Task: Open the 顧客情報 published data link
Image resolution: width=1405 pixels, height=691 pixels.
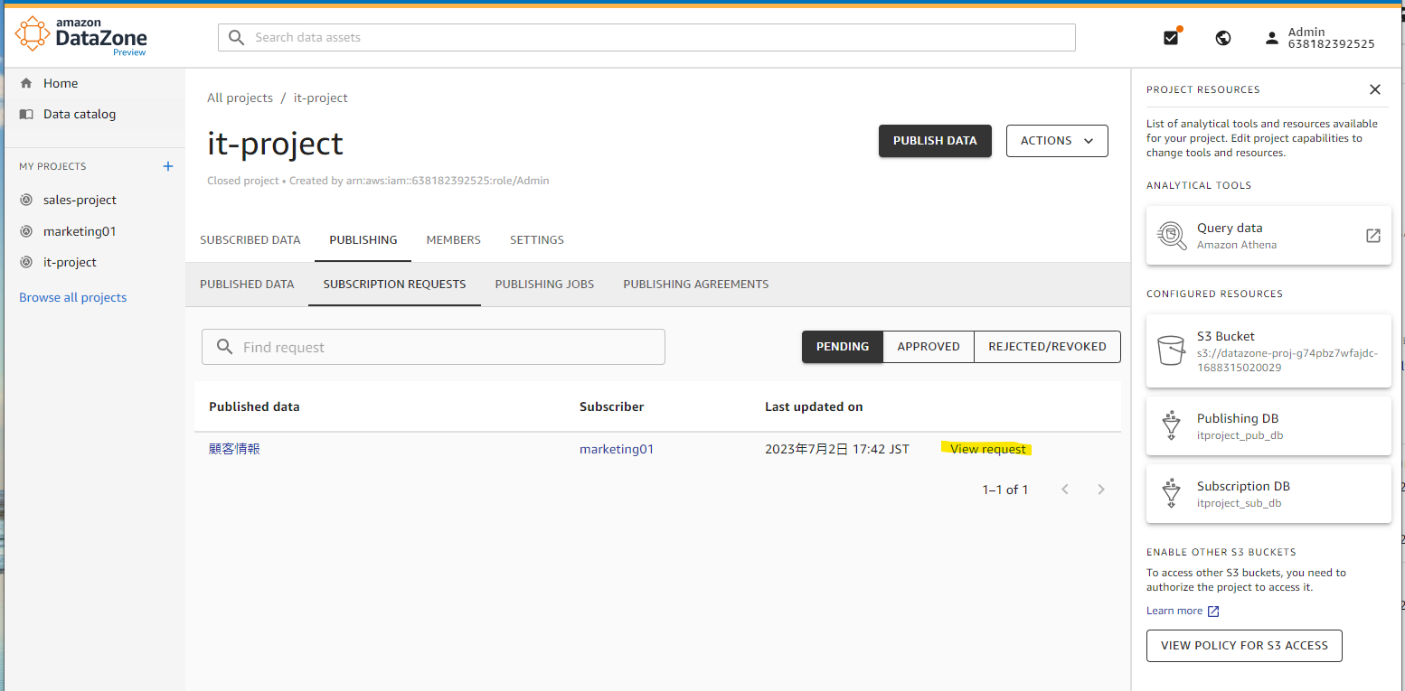Action: pos(234,449)
